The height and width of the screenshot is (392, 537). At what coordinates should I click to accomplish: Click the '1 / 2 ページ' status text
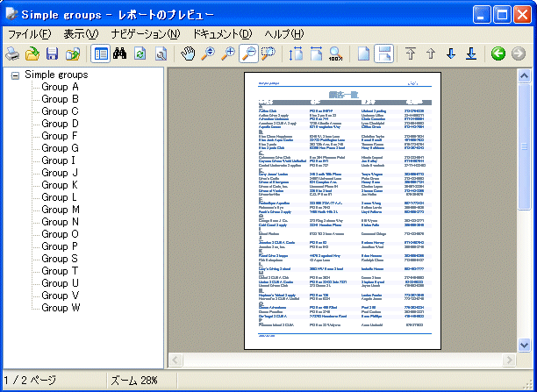(x=30, y=380)
